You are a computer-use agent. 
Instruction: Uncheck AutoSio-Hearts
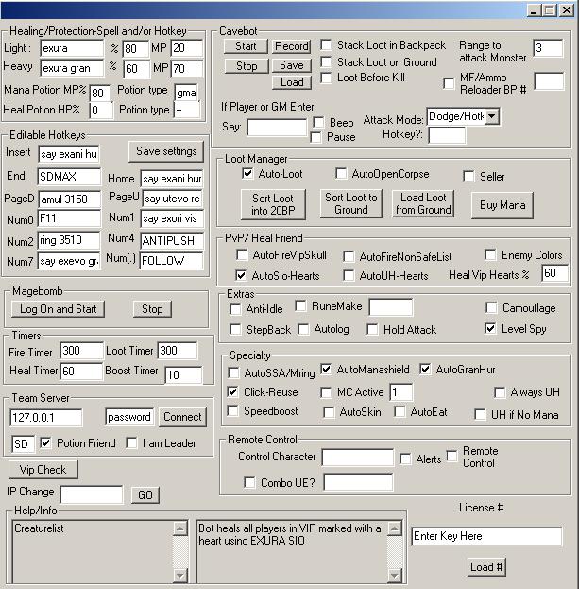click(241, 275)
